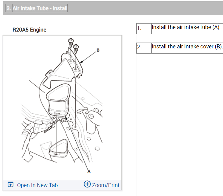
Task: Click the air intake tube part drawing
Action: (x=59, y=99)
